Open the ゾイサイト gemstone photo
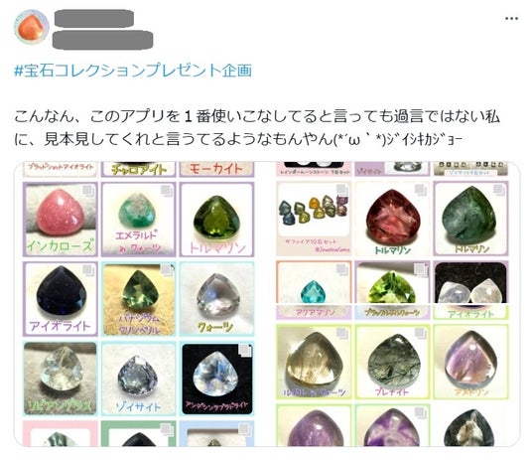The height and width of the screenshot is (460, 532). 138,379
